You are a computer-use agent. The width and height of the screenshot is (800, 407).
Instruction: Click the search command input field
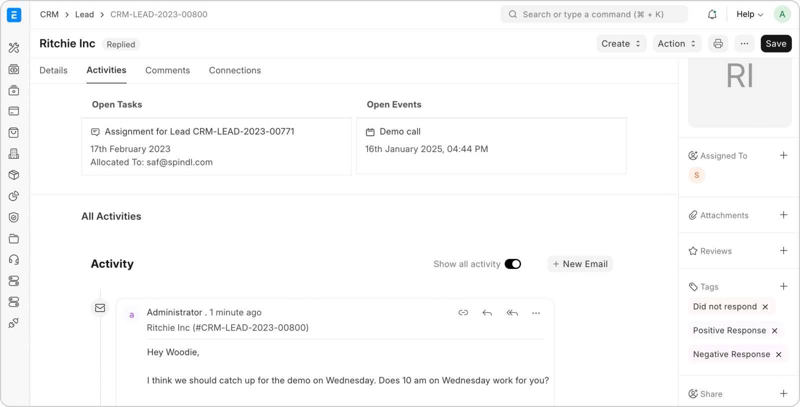click(594, 14)
